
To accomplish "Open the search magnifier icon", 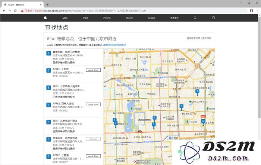I will [x=195, y=18].
